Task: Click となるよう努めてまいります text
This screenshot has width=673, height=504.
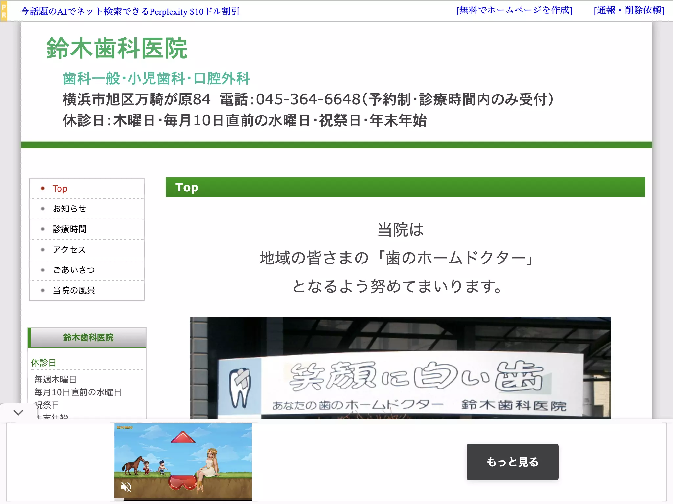Action: [398, 286]
